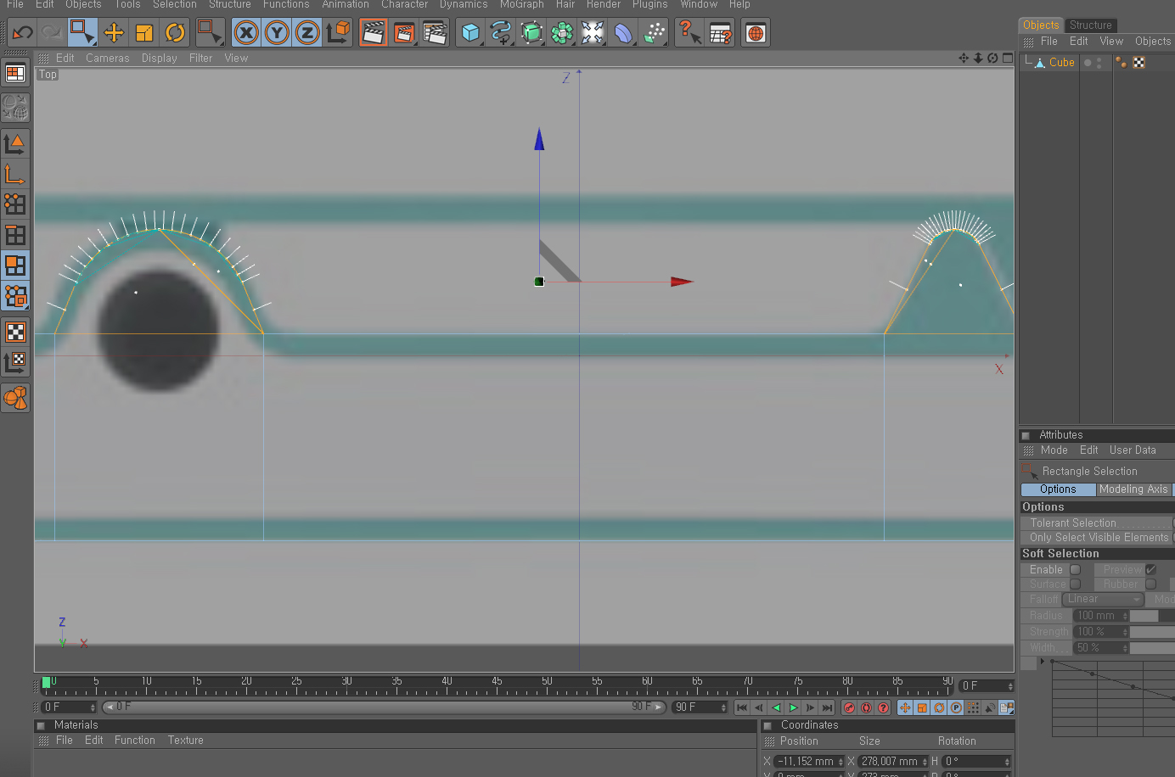Adjust Width slider bar

[1152, 648]
